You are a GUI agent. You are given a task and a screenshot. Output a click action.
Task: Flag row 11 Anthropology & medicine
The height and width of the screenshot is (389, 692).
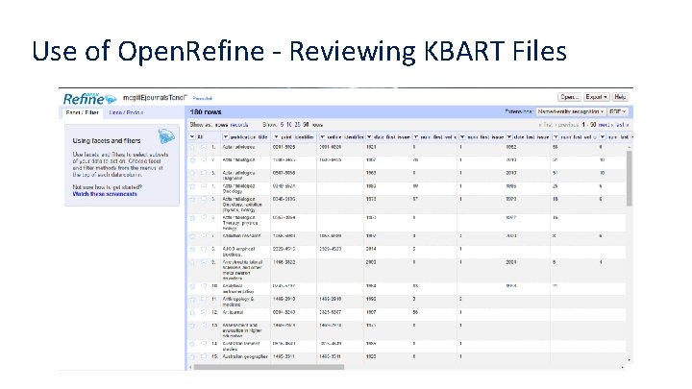(204, 300)
